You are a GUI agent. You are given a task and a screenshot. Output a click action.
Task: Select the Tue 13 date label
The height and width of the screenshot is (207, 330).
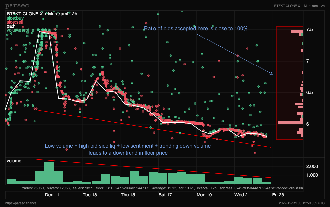[x=90, y=195]
